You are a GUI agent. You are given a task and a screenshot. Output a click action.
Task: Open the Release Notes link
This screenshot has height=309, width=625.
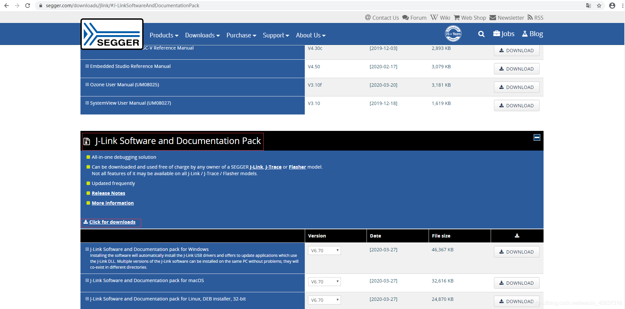(x=108, y=193)
